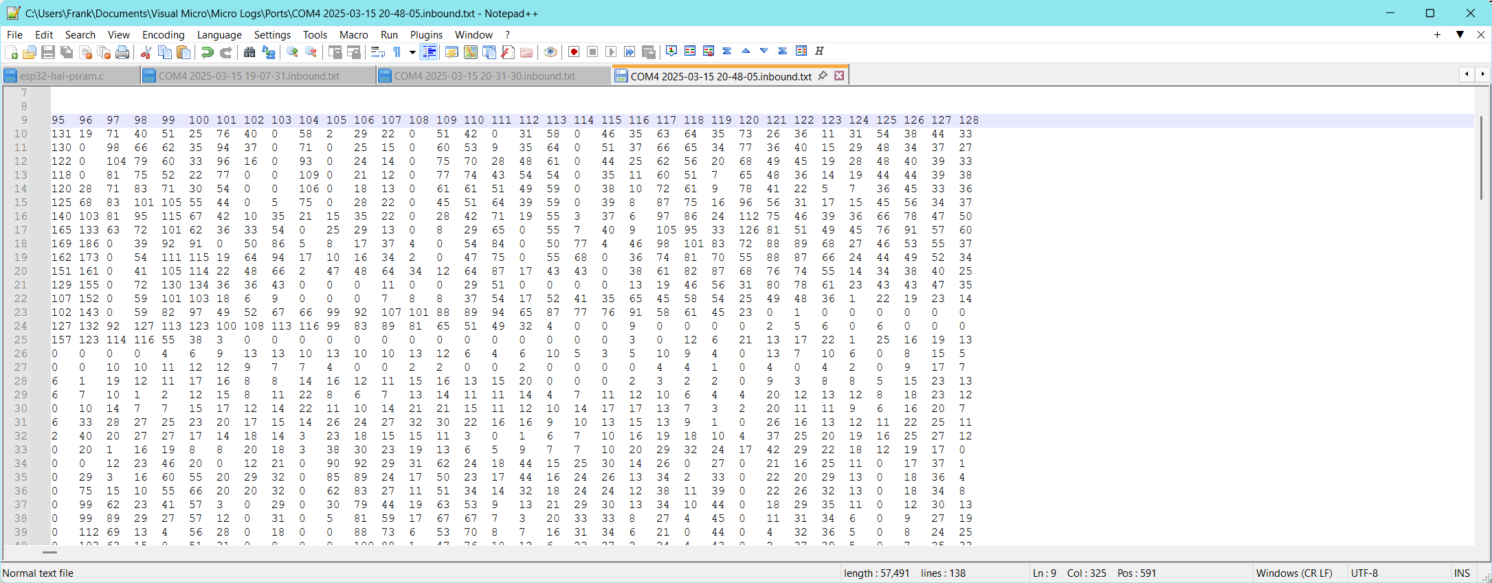
Task: Click the vertical scrollbar thumb
Action: [x=1480, y=158]
